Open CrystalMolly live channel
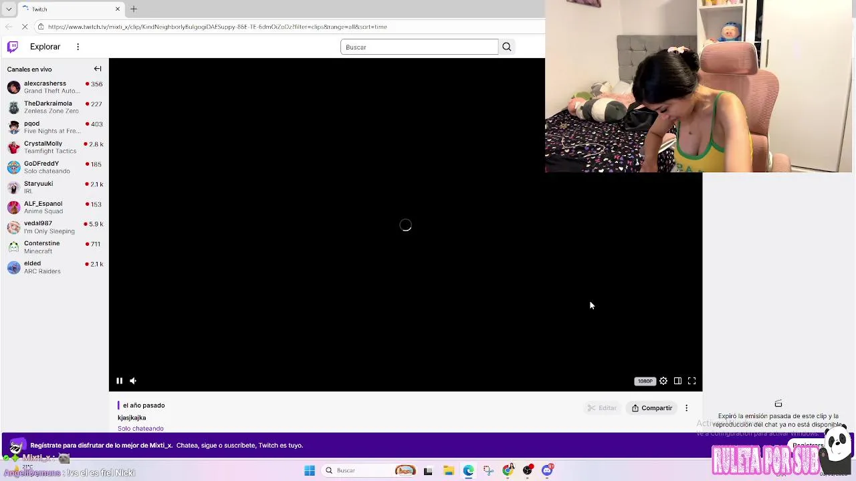The height and width of the screenshot is (481, 856). pyautogui.click(x=55, y=147)
